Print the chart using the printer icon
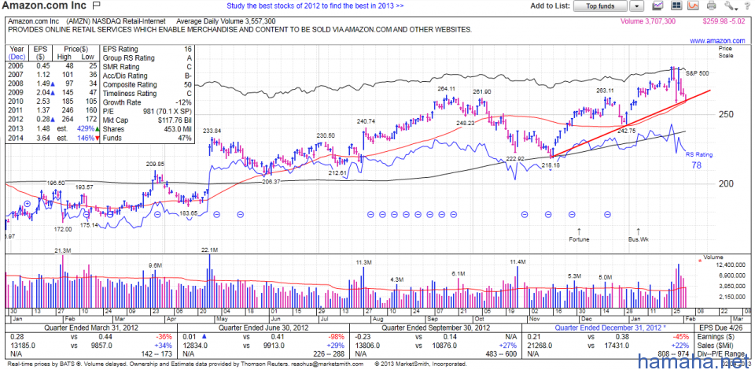 tap(711, 6)
